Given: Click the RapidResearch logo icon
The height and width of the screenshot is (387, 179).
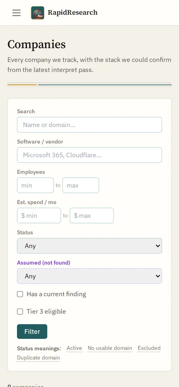Looking at the screenshot, I should point(38,12).
